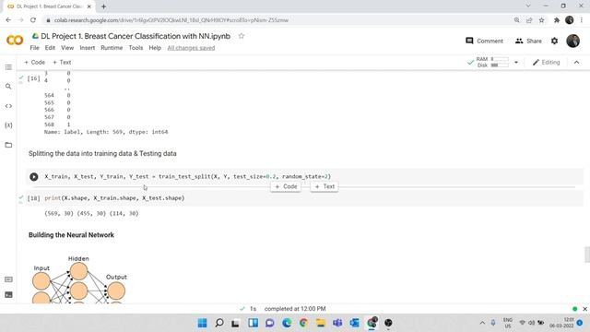Open the user account avatar in Colab
The image size is (590, 332).
(573, 41)
